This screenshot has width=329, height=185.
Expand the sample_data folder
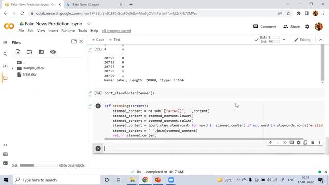[x=13, y=68]
